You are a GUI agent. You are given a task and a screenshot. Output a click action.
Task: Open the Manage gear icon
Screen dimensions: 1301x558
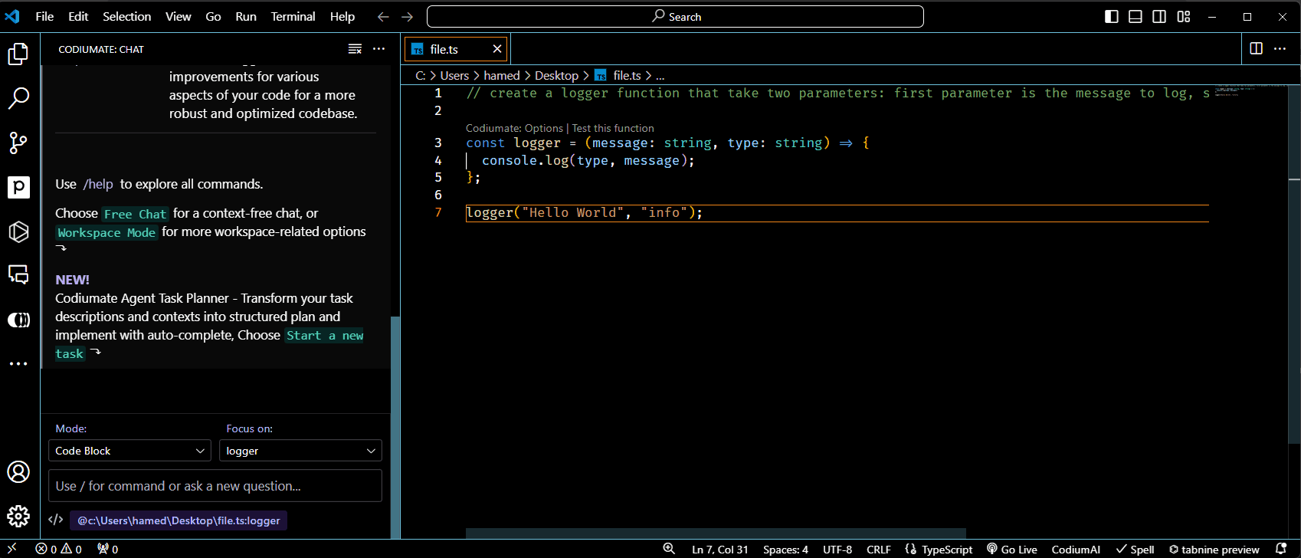click(x=18, y=516)
